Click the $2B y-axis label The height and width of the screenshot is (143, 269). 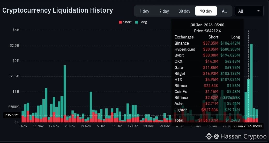tap(16, 61)
